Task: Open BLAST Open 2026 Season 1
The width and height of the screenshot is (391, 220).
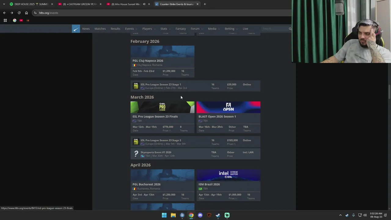Action: point(217,116)
